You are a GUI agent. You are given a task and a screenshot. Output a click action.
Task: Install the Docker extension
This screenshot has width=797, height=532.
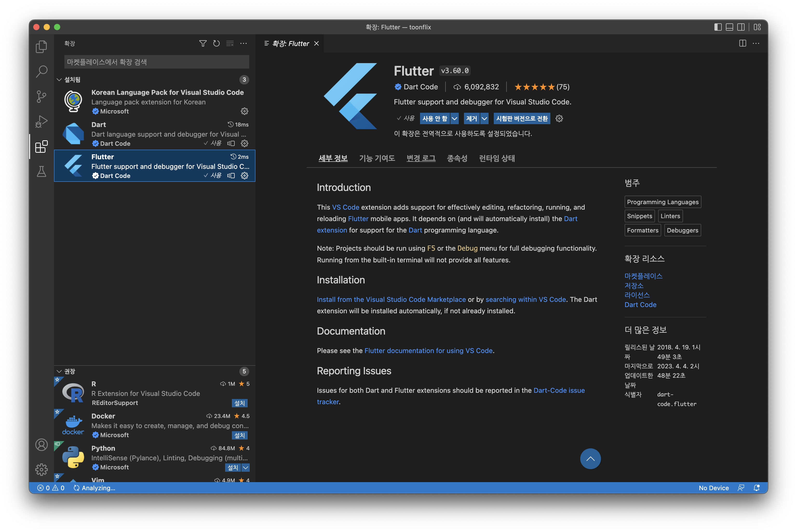[240, 435]
